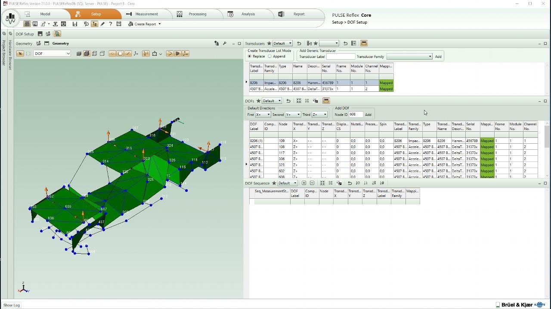
Task: Toggle the node points display icon
Action: [x=112, y=54]
